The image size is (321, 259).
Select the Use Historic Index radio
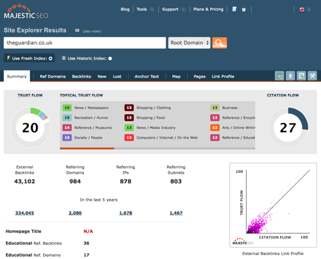110,58
